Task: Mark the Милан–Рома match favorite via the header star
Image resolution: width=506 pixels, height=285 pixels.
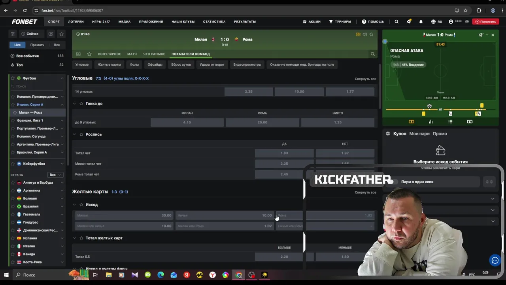Action: pyautogui.click(x=371, y=34)
